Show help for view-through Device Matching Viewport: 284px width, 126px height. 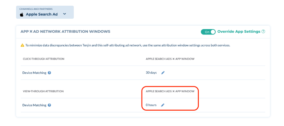point(49,105)
